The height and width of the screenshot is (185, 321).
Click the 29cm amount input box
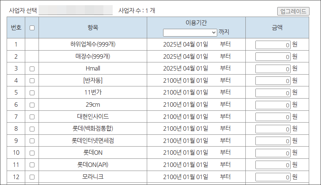tap(273, 105)
